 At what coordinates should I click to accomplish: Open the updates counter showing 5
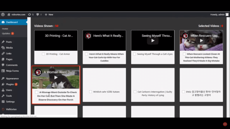tap(31, 14)
